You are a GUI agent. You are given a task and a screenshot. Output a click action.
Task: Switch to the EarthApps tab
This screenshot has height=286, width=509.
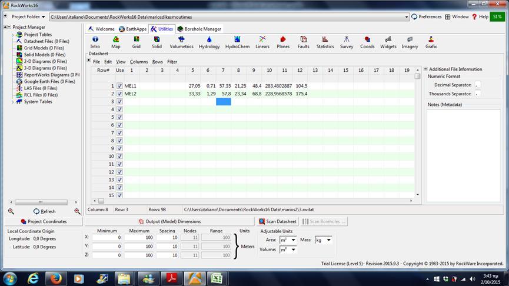point(132,29)
